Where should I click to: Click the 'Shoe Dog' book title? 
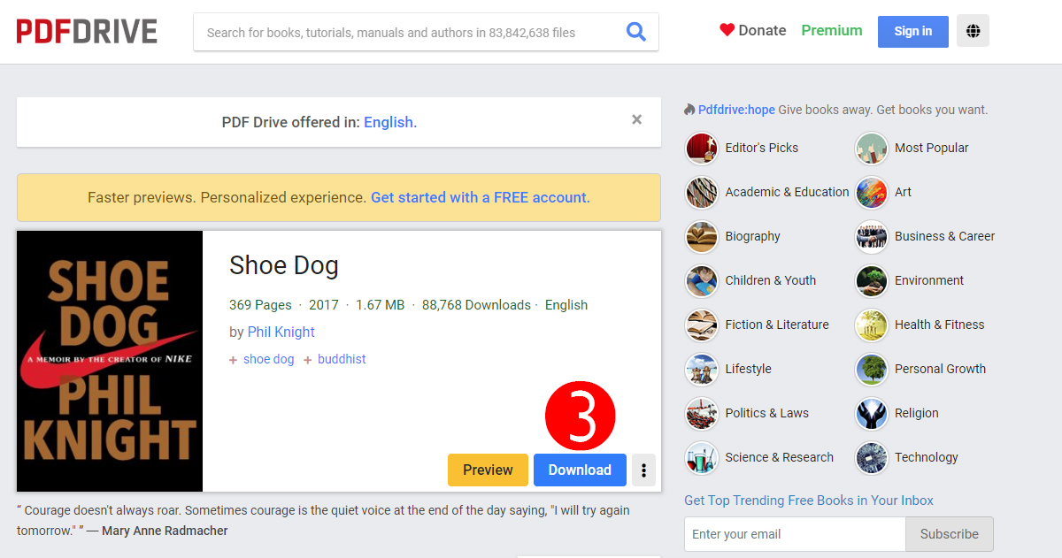coord(284,265)
